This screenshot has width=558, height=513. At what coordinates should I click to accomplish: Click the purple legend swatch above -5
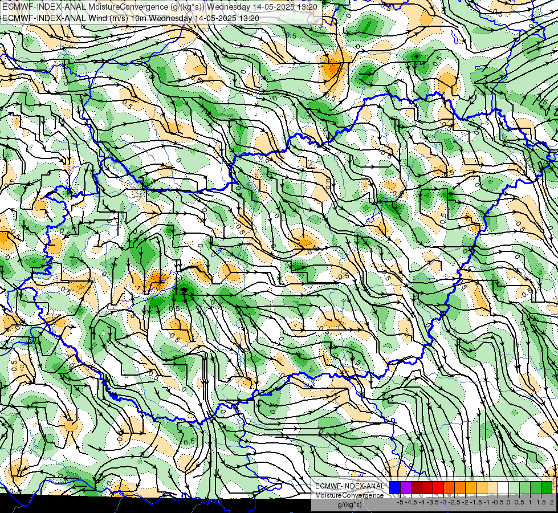pyautogui.click(x=406, y=487)
